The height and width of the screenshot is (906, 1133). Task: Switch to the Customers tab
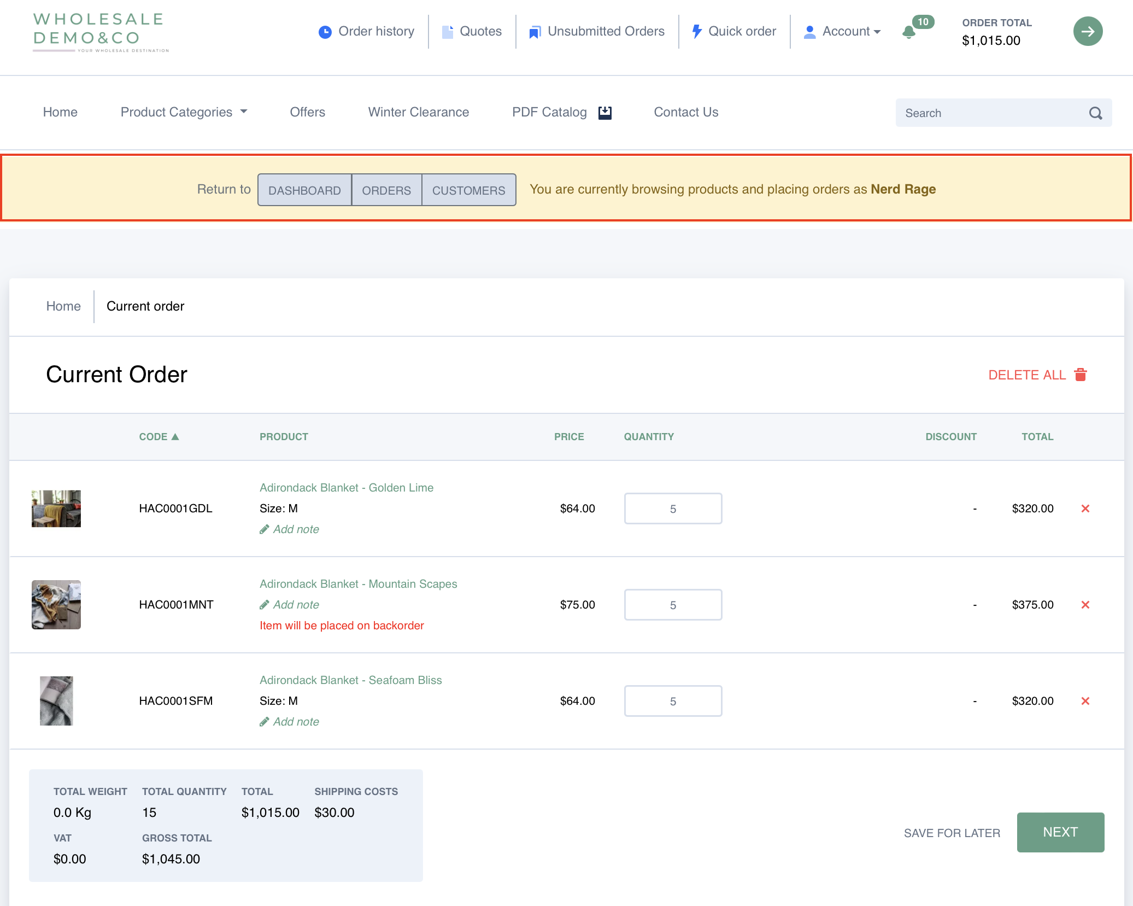(468, 190)
